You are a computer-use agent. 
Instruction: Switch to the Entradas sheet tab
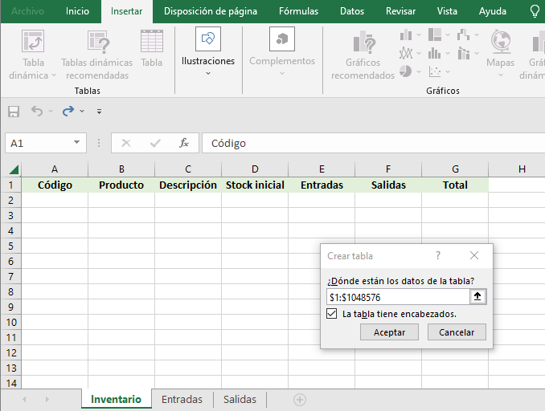tap(182, 399)
